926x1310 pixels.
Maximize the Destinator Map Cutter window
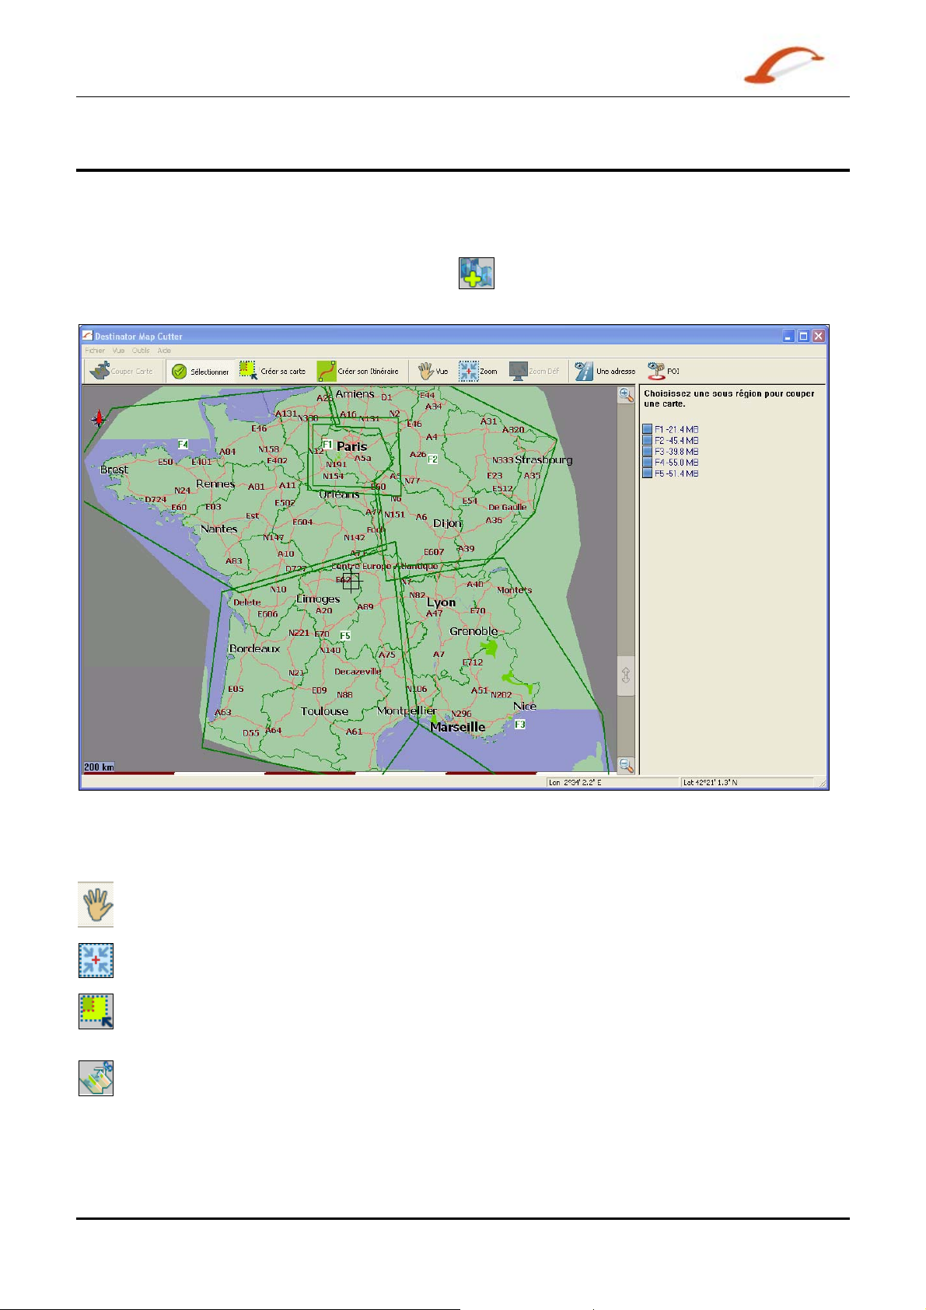(803, 336)
